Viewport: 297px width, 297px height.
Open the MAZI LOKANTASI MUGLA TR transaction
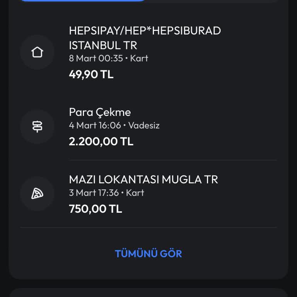(143, 179)
